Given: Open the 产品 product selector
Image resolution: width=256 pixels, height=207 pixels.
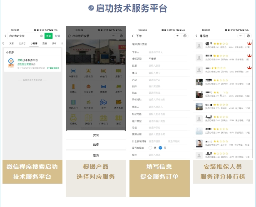Looking at the screenshot, I should [x=159, y=80].
